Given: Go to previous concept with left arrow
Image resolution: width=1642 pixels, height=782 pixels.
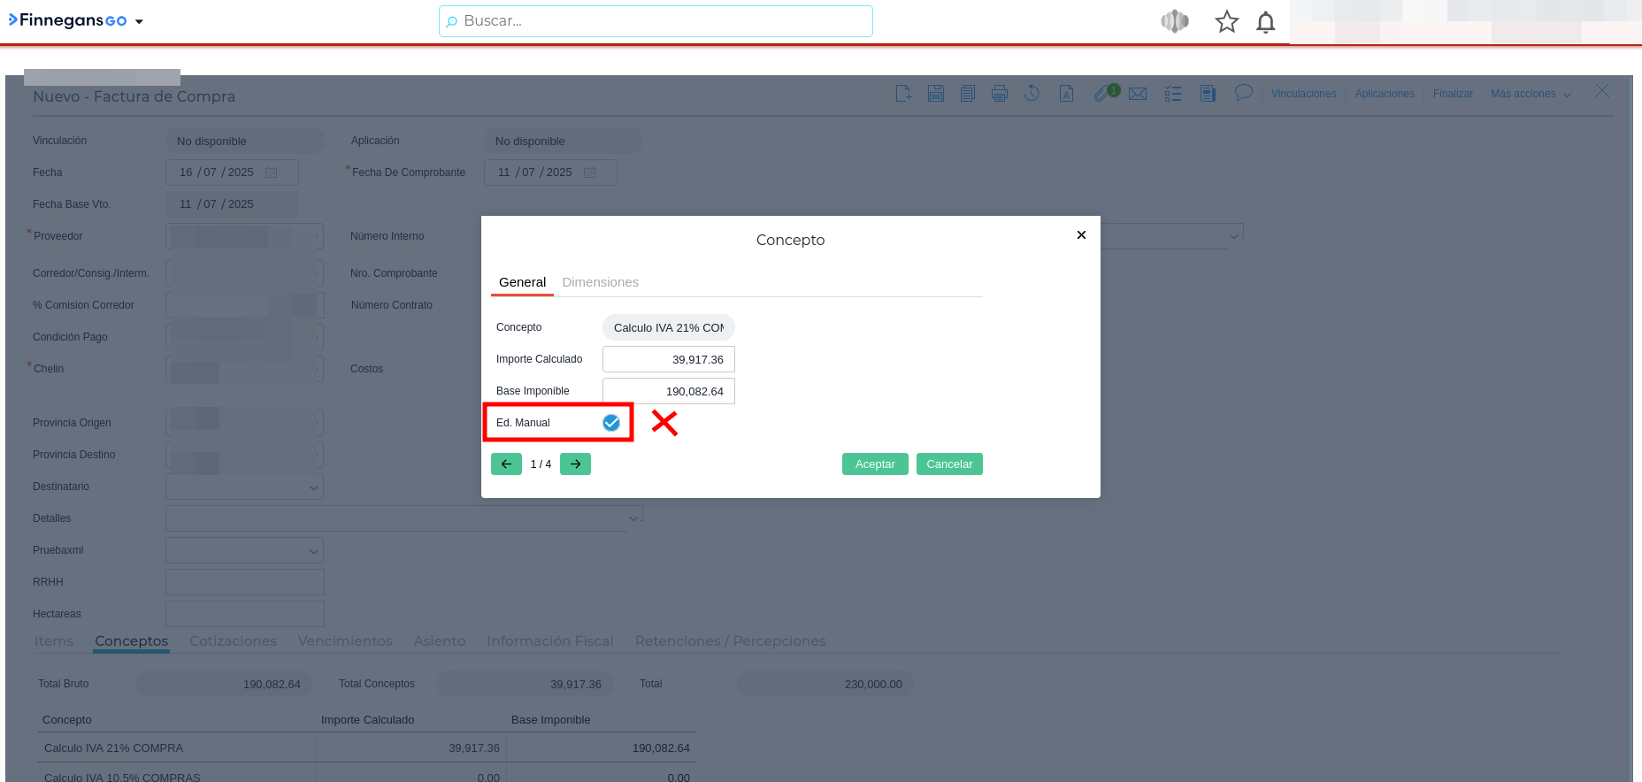Looking at the screenshot, I should (506, 464).
